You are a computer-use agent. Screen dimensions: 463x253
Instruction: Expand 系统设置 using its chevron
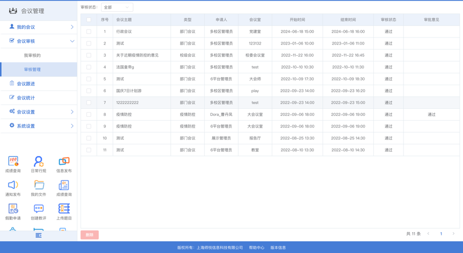click(x=72, y=126)
